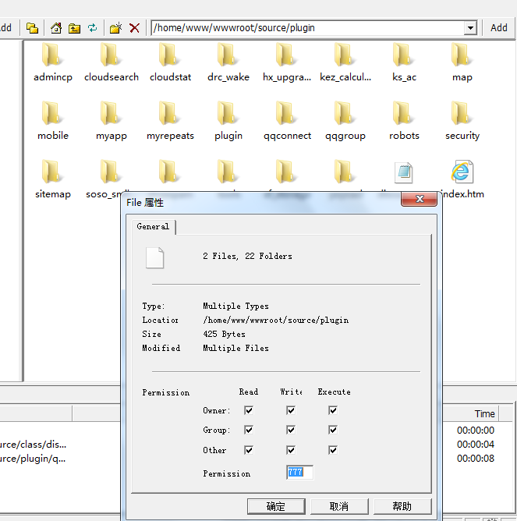Click the Permission value input field
Screen dimensions: 517x521
click(299, 473)
